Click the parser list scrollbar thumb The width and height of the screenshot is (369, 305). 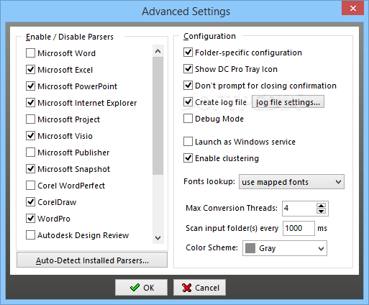point(158,116)
